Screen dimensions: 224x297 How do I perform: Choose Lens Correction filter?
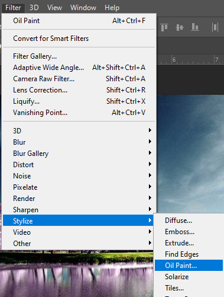79,90
